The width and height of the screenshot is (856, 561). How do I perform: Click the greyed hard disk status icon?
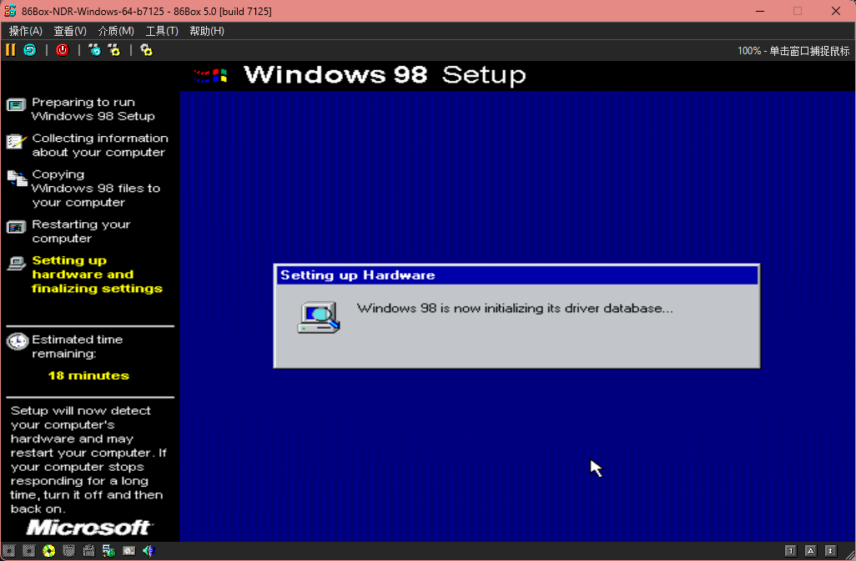68,551
